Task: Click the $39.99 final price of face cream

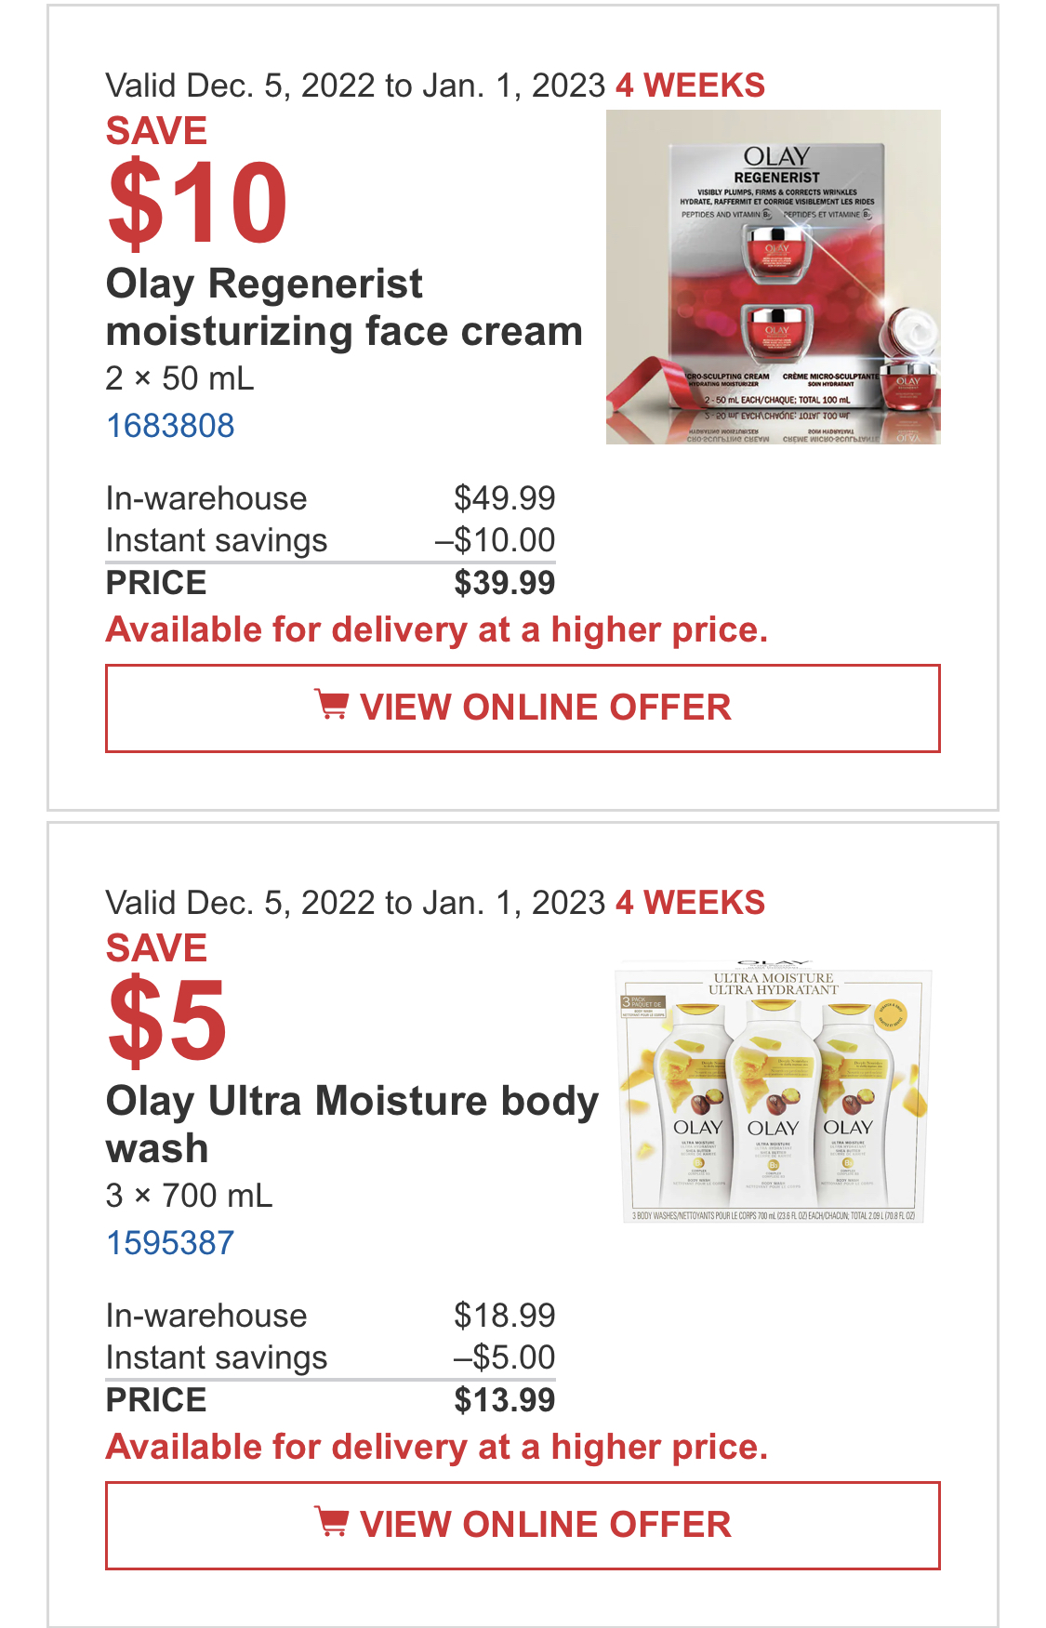Action: click(x=504, y=583)
